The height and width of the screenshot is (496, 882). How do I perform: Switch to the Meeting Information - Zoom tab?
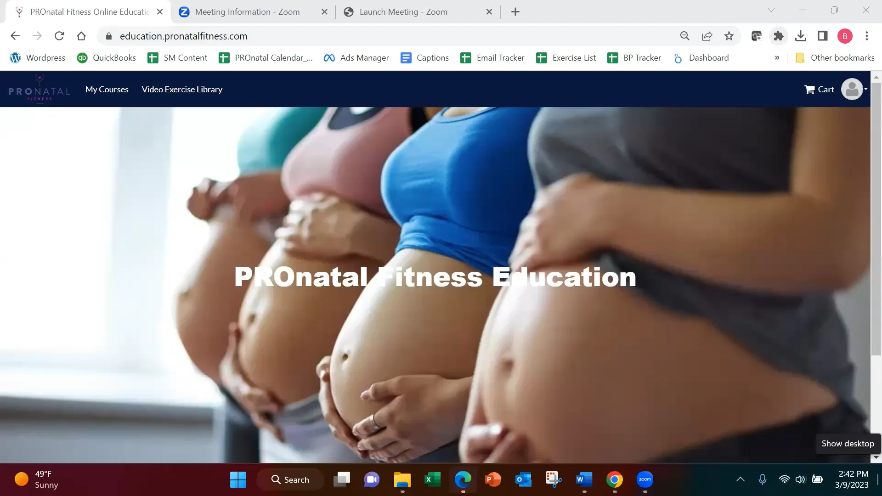[247, 12]
